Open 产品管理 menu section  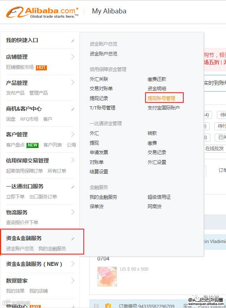pos(17,83)
